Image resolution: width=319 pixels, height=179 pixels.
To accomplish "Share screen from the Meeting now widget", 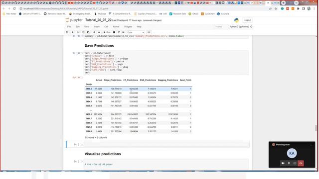I will [295, 163].
